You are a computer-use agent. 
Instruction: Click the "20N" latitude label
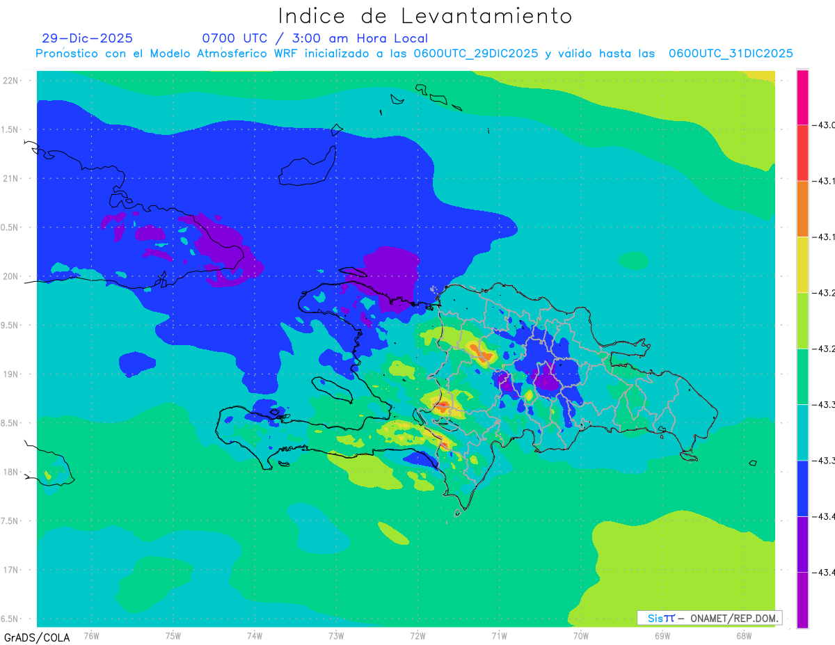pyautogui.click(x=12, y=276)
